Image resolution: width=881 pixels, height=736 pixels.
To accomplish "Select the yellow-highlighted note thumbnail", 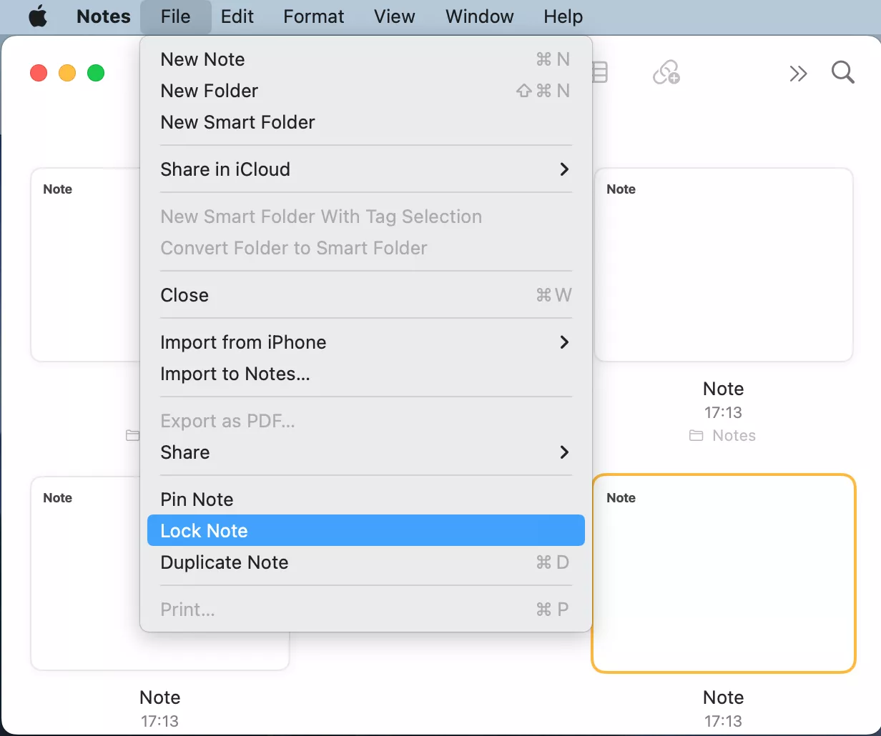I will tap(724, 573).
